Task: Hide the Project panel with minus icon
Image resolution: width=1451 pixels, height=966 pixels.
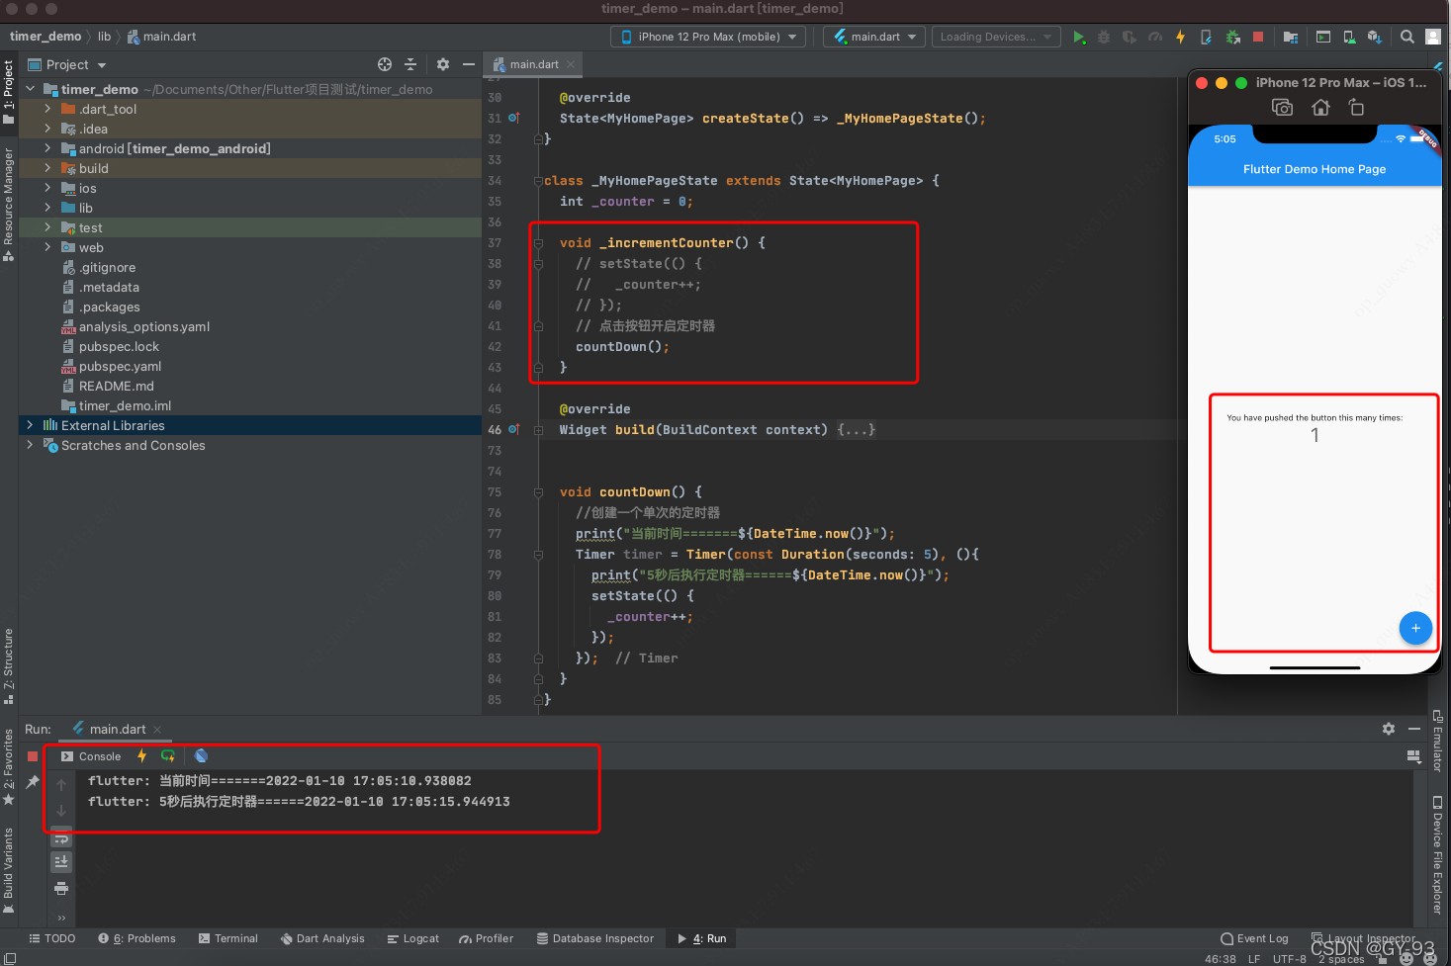Action: (x=469, y=64)
